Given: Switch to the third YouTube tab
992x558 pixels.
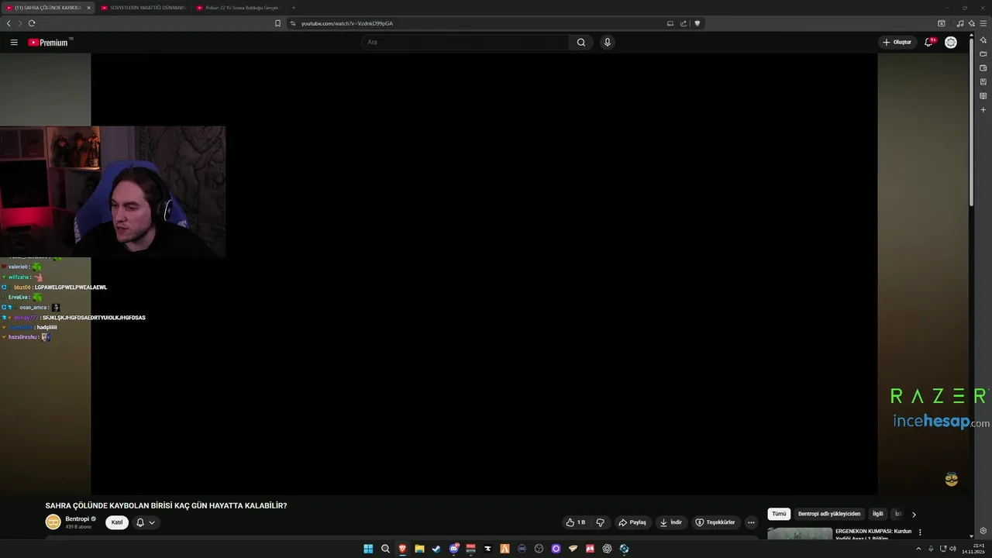Looking at the screenshot, I should (239, 8).
